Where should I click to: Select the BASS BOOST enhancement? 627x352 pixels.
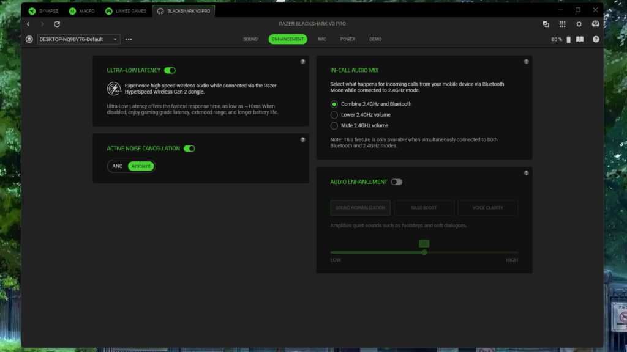(424, 207)
